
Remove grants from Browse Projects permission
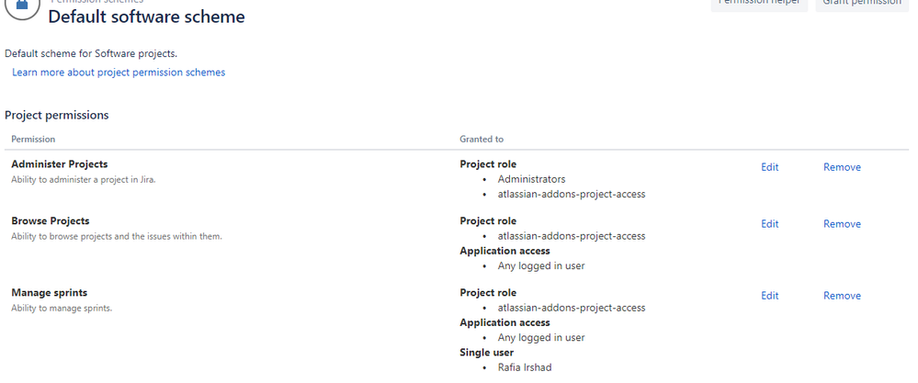(842, 224)
